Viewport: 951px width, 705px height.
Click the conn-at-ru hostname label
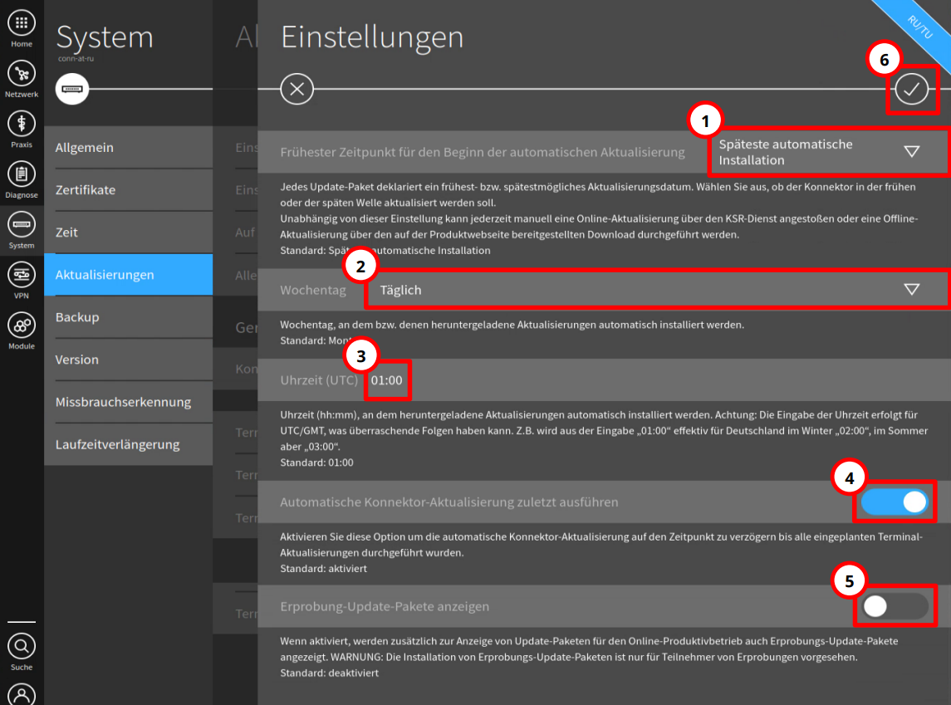pos(76,59)
